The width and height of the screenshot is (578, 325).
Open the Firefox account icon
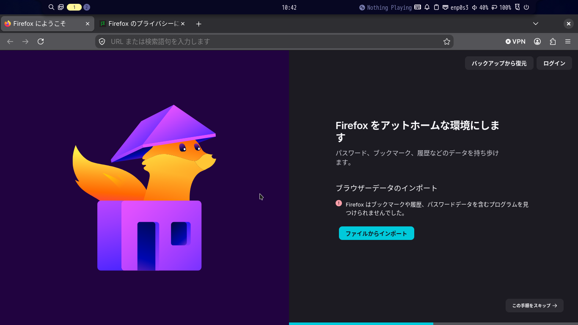pos(537,41)
